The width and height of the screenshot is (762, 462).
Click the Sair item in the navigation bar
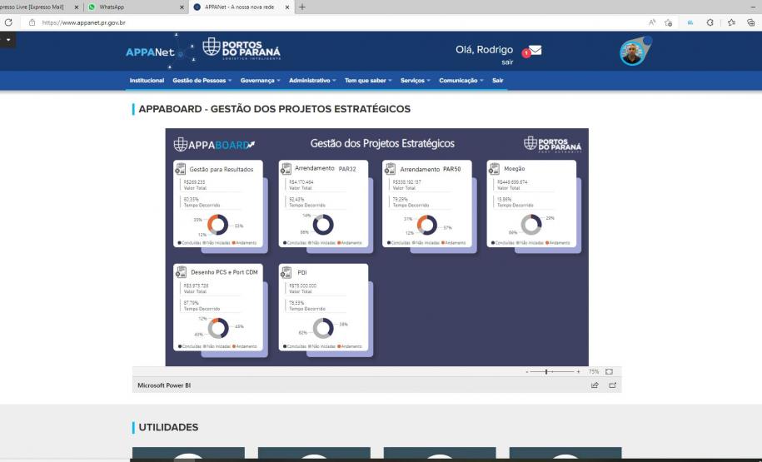[x=497, y=81]
